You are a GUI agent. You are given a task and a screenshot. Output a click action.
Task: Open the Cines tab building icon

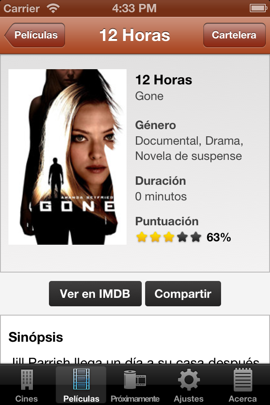coord(27,380)
